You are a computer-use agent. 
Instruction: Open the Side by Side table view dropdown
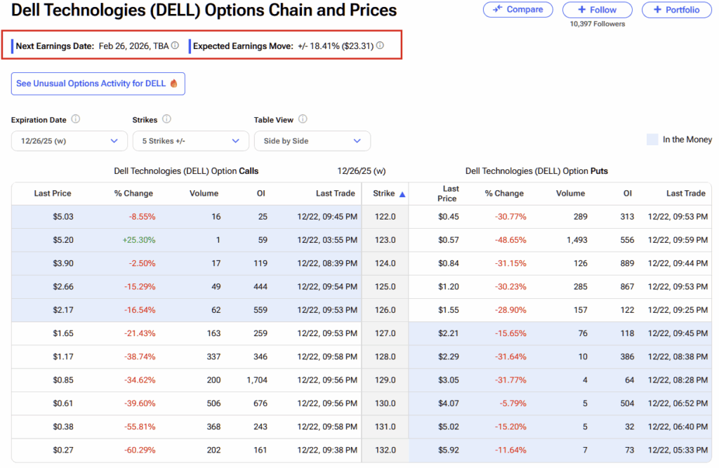pos(312,141)
